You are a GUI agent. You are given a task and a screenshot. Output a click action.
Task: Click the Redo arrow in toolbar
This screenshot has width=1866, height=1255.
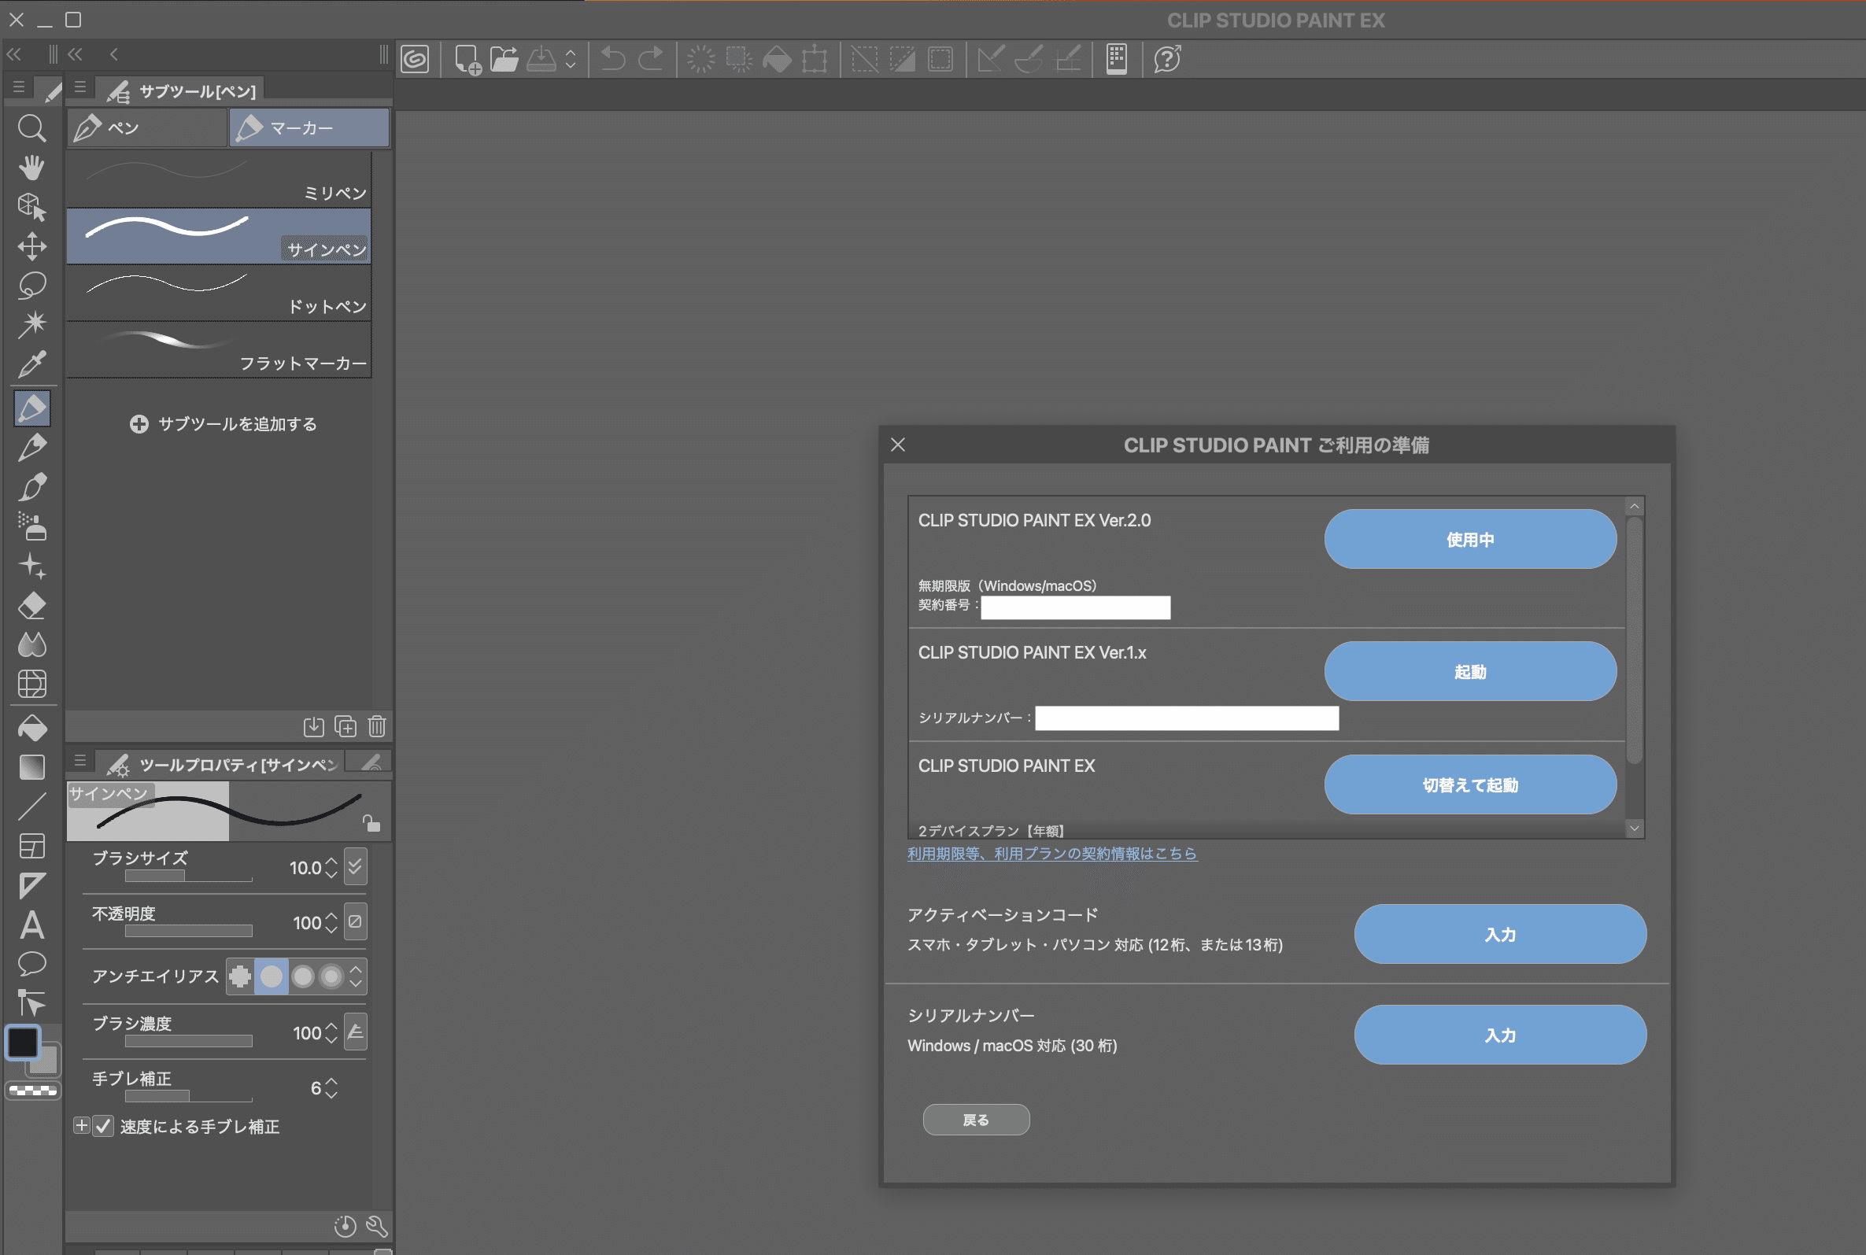(651, 58)
